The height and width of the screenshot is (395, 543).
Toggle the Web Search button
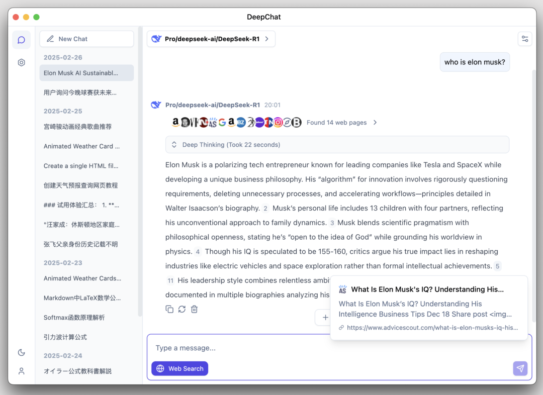(179, 369)
